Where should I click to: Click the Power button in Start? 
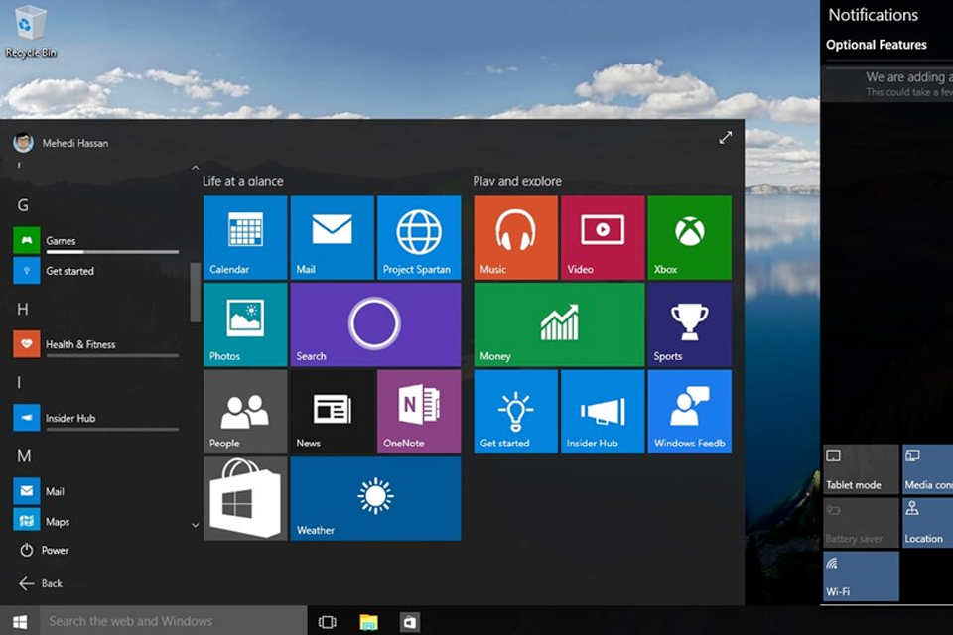click(x=44, y=550)
